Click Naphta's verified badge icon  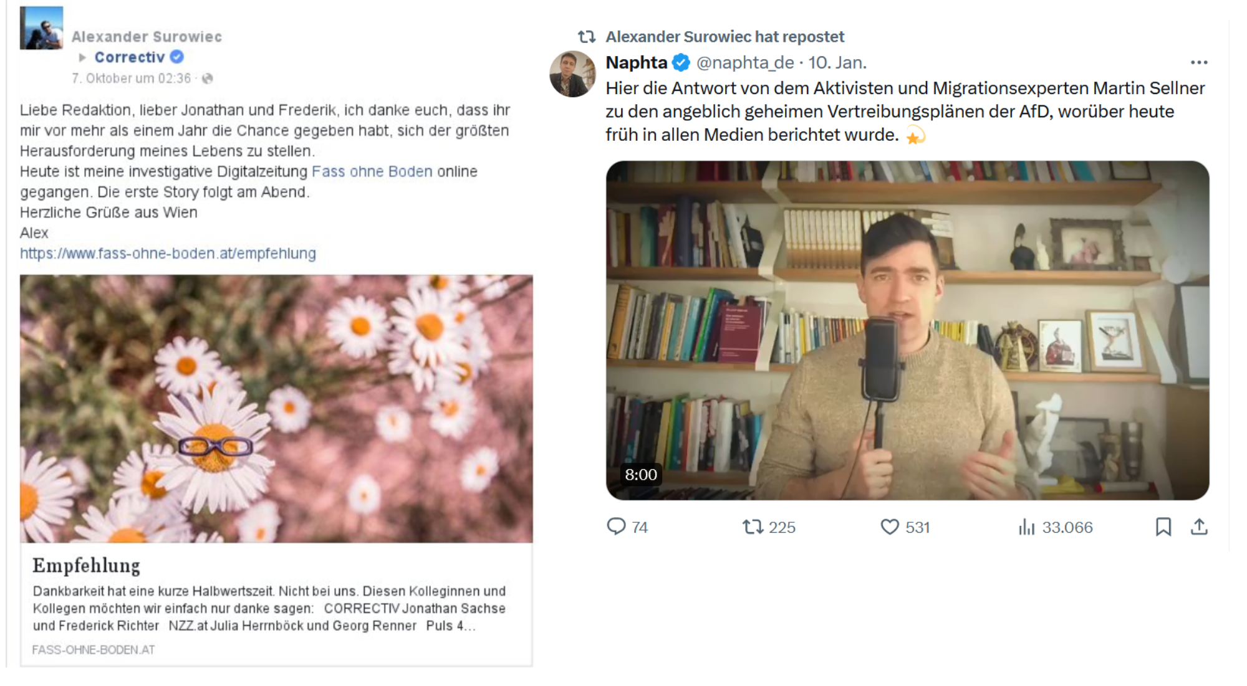[x=681, y=62]
